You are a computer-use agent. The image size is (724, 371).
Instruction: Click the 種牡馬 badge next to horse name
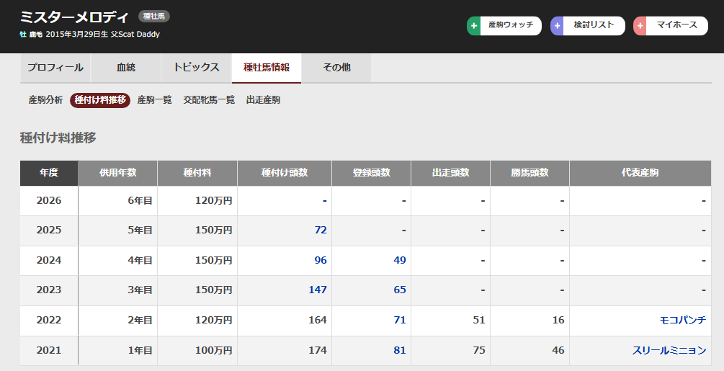point(154,16)
